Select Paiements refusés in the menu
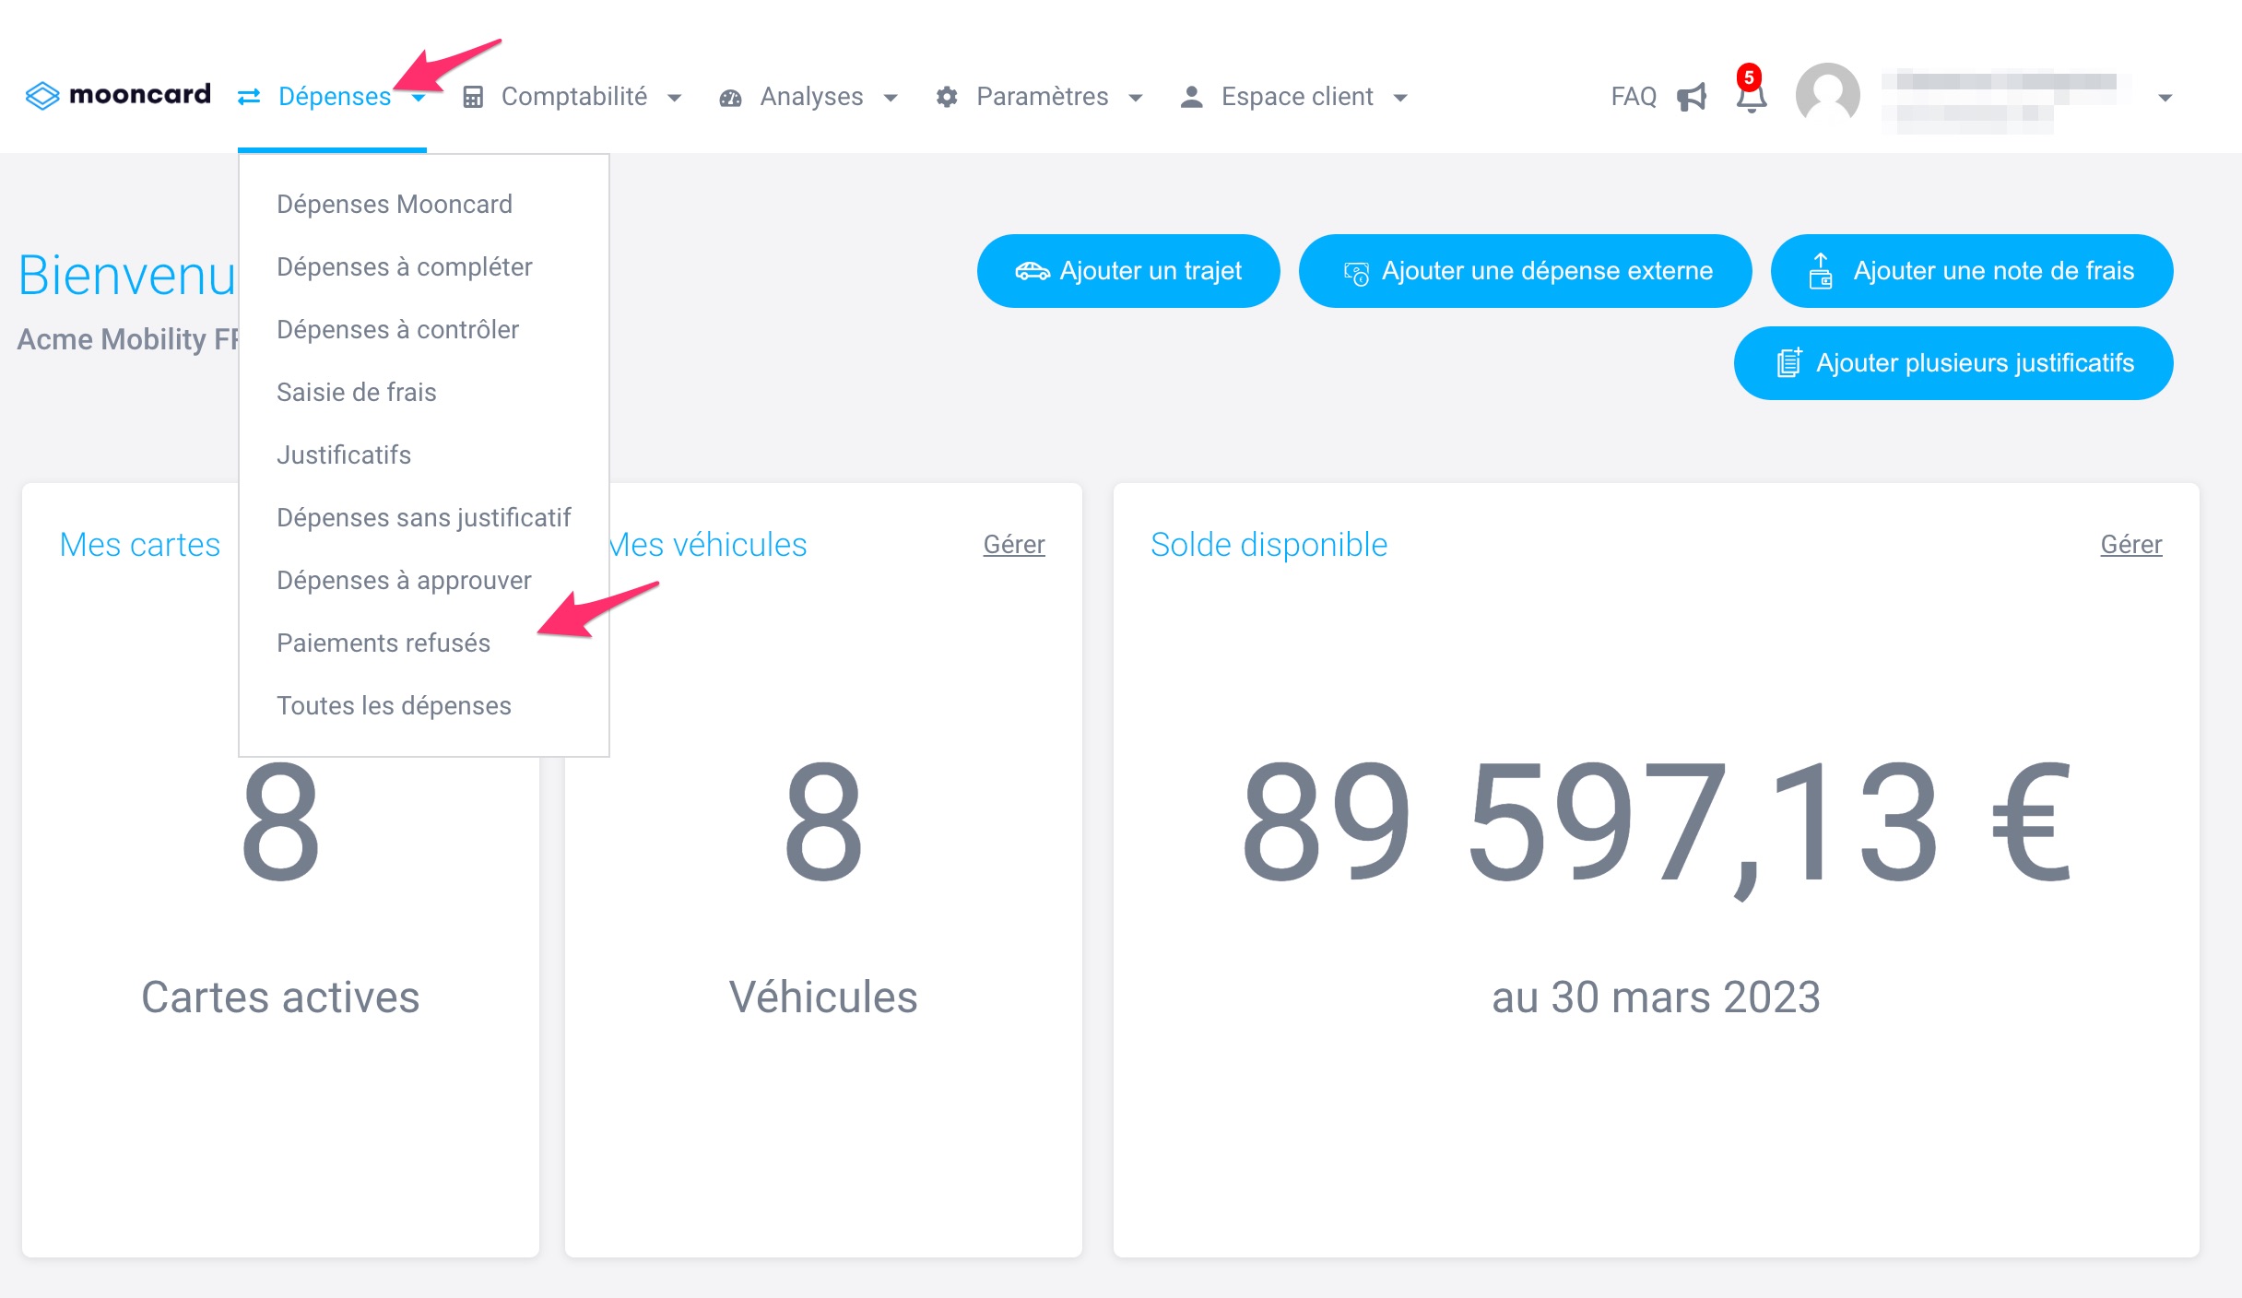The width and height of the screenshot is (2242, 1298). [383, 643]
